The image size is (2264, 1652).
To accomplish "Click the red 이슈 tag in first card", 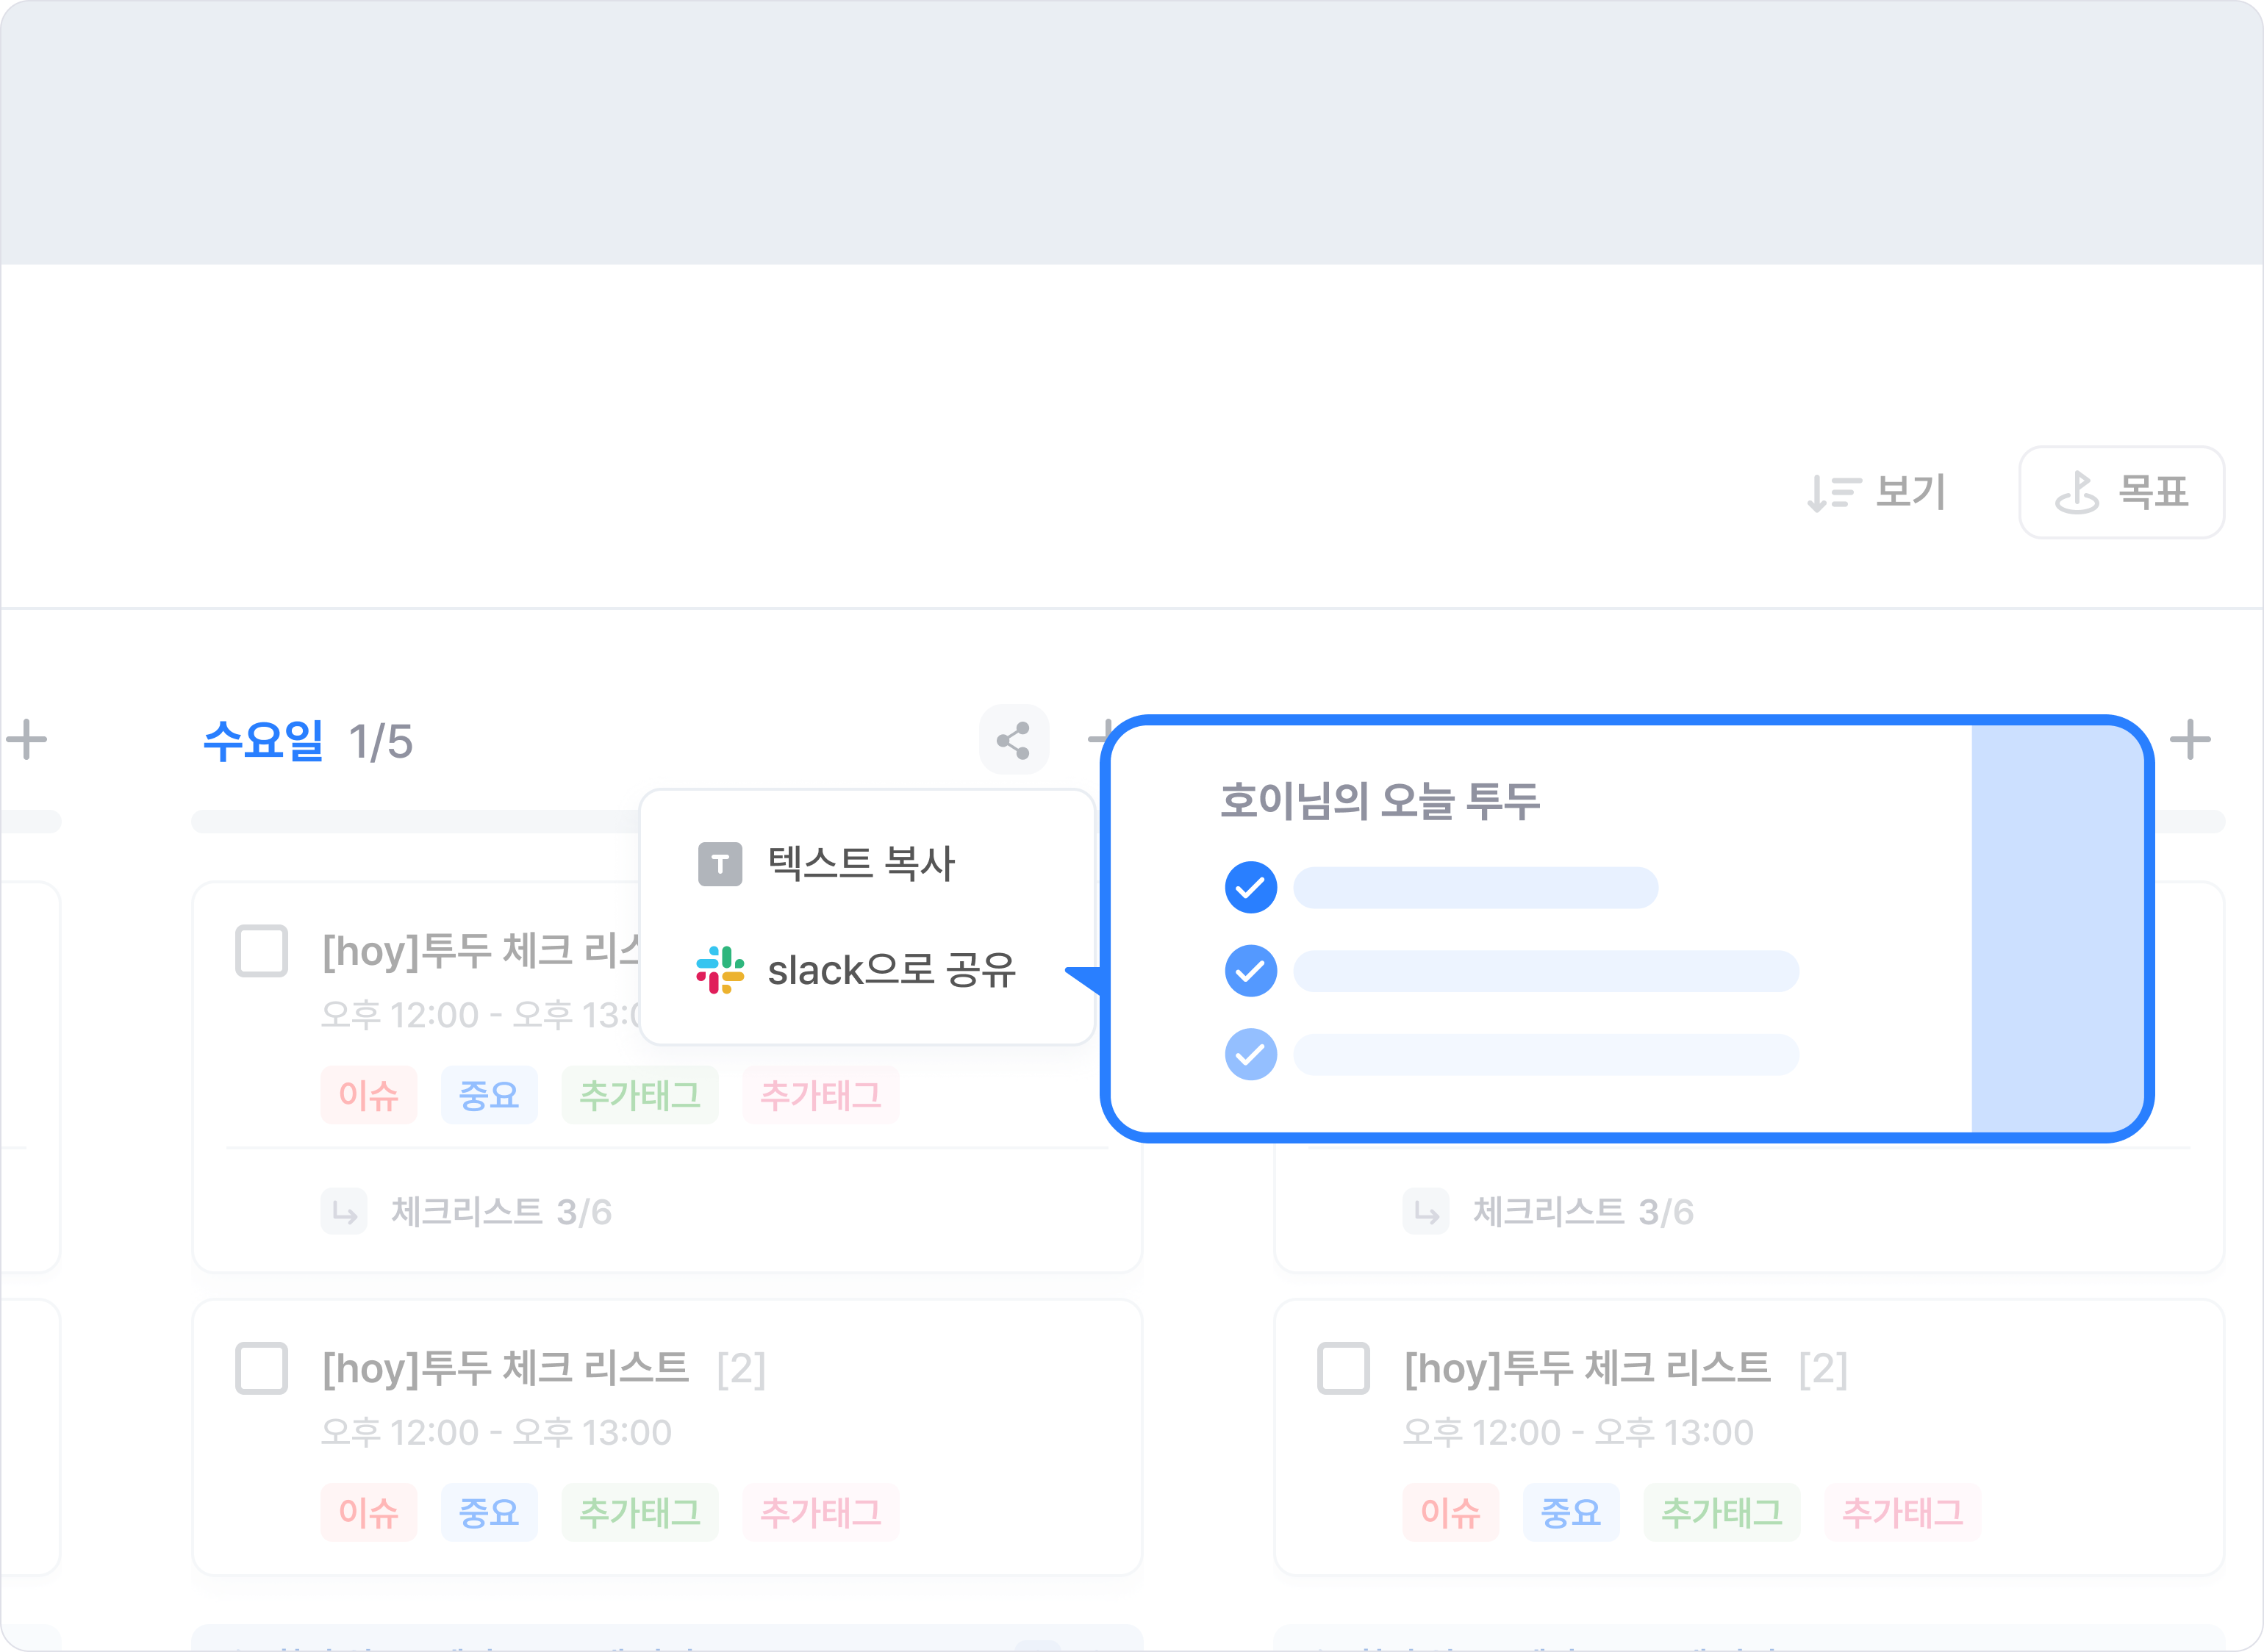I will [x=369, y=1095].
